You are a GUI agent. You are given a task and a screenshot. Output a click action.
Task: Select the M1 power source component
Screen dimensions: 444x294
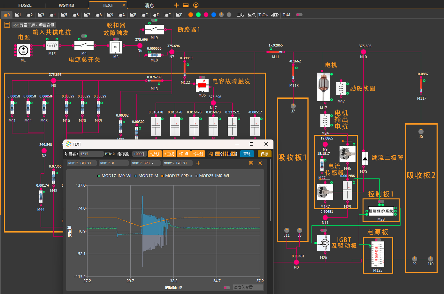(x=23, y=50)
